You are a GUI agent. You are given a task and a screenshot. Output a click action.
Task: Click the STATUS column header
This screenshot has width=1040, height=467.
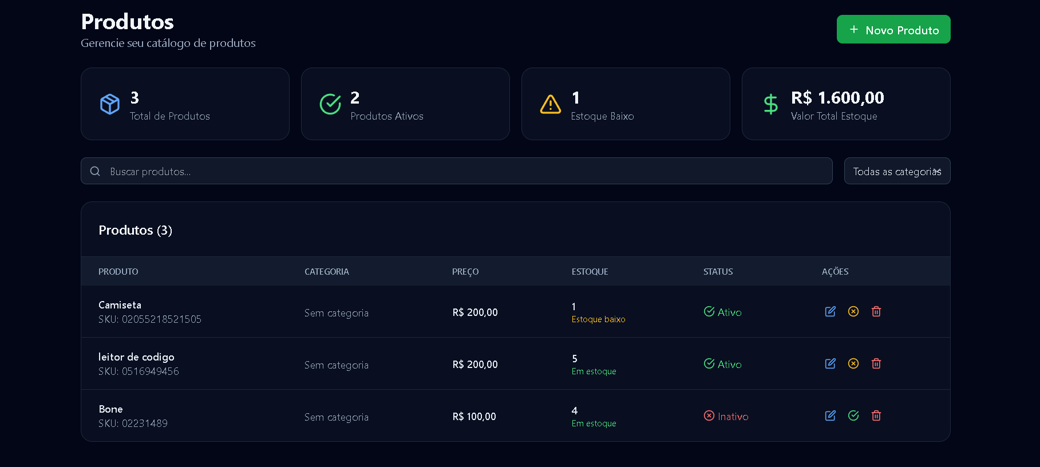(x=718, y=272)
